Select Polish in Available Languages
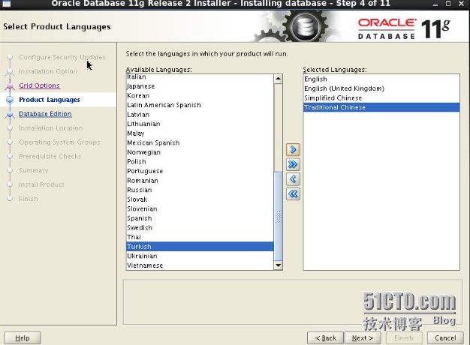The height and width of the screenshot is (345, 470). point(200,162)
